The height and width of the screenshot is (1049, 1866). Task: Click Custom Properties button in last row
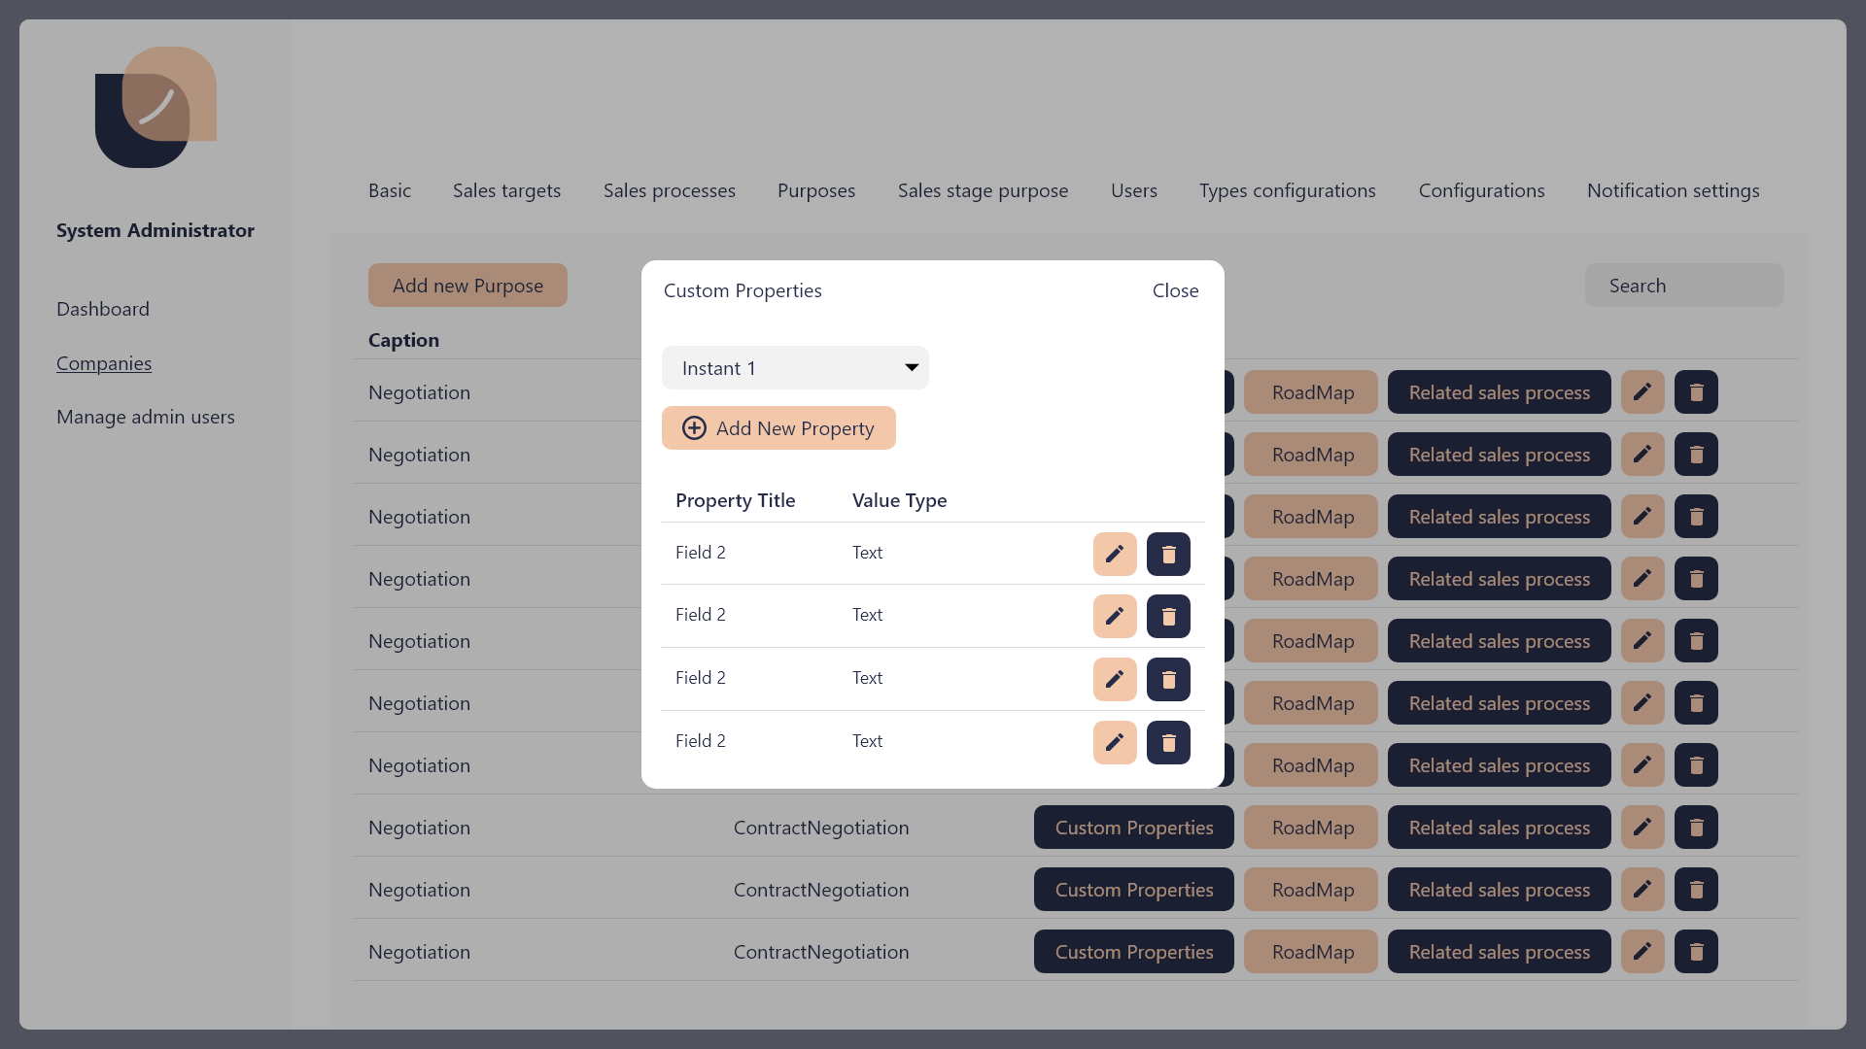[1133, 952]
